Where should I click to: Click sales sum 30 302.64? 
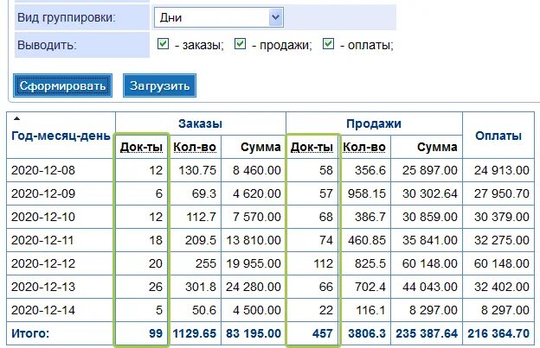click(x=430, y=193)
